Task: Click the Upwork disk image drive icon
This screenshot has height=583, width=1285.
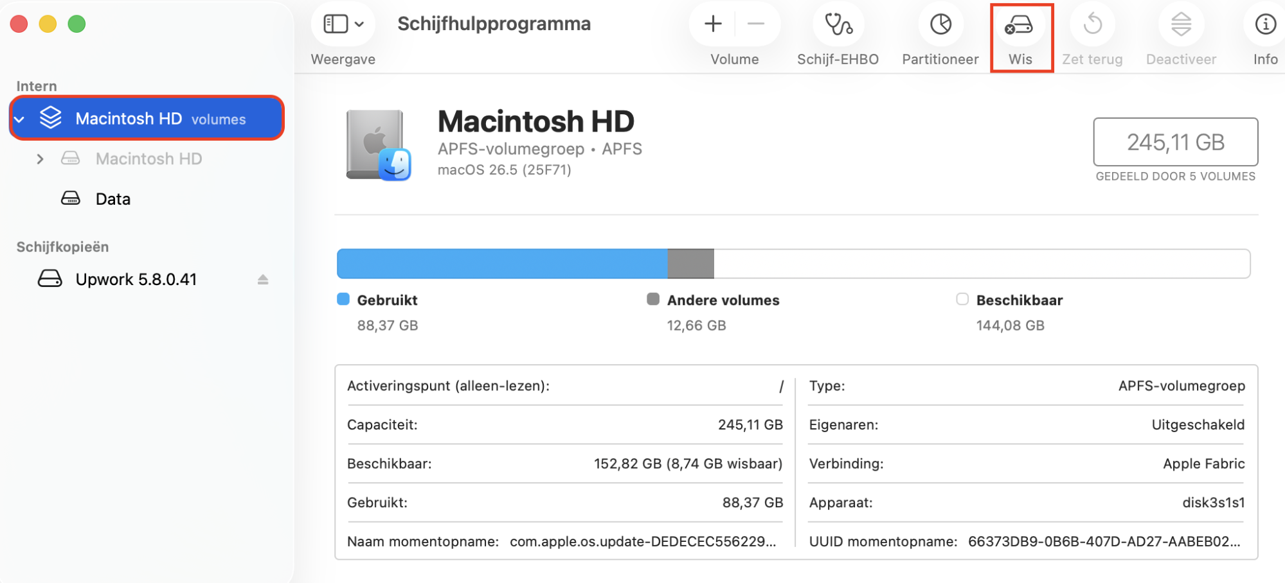Action: pyautogui.click(x=50, y=279)
